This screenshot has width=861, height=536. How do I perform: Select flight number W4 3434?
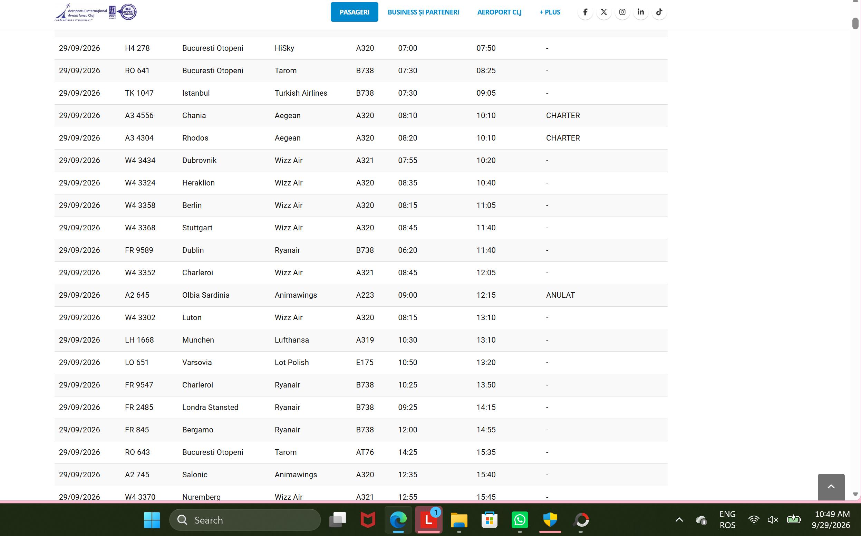(140, 160)
